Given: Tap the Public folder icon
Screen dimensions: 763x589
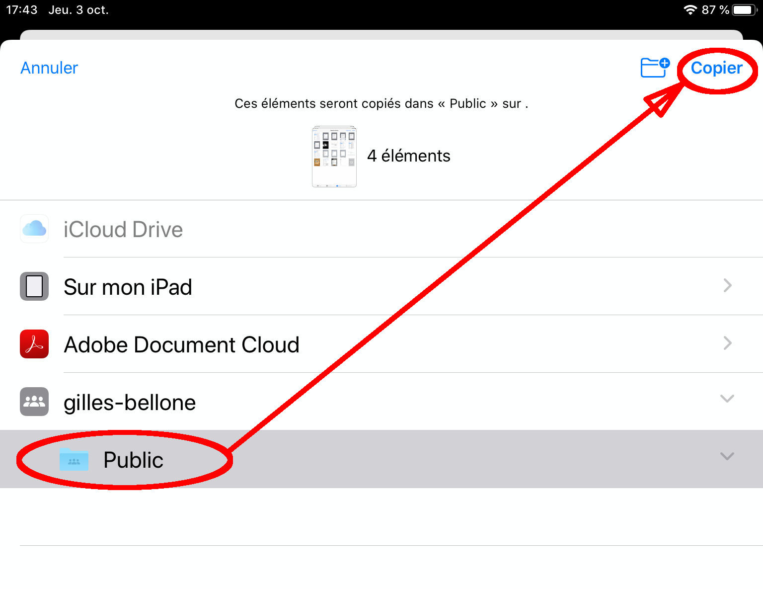Looking at the screenshot, I should (x=74, y=460).
